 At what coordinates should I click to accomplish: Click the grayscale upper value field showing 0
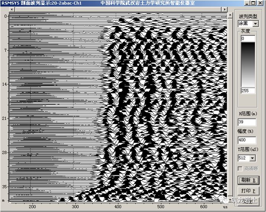pos(248,38)
